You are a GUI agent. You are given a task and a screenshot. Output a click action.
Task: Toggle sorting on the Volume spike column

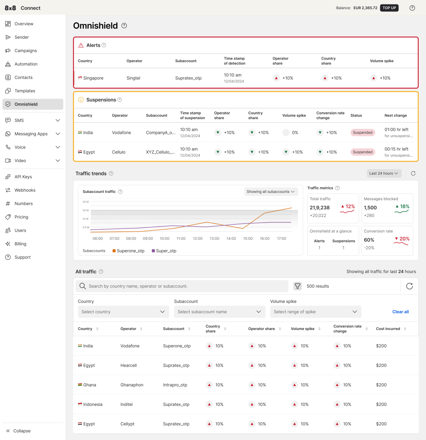pyautogui.click(x=319, y=329)
